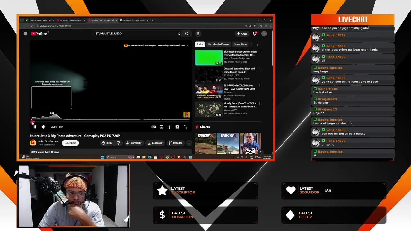This screenshot has width=411, height=231.
Task: Open the account avatar menu
Action: [264, 34]
